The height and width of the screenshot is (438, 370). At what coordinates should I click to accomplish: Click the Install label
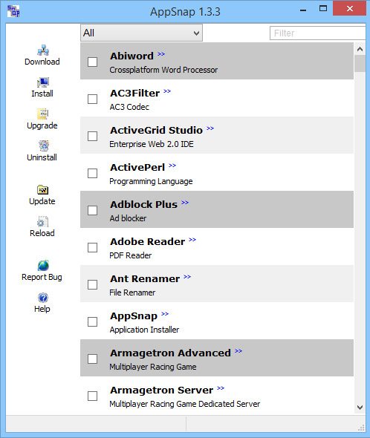tap(42, 94)
